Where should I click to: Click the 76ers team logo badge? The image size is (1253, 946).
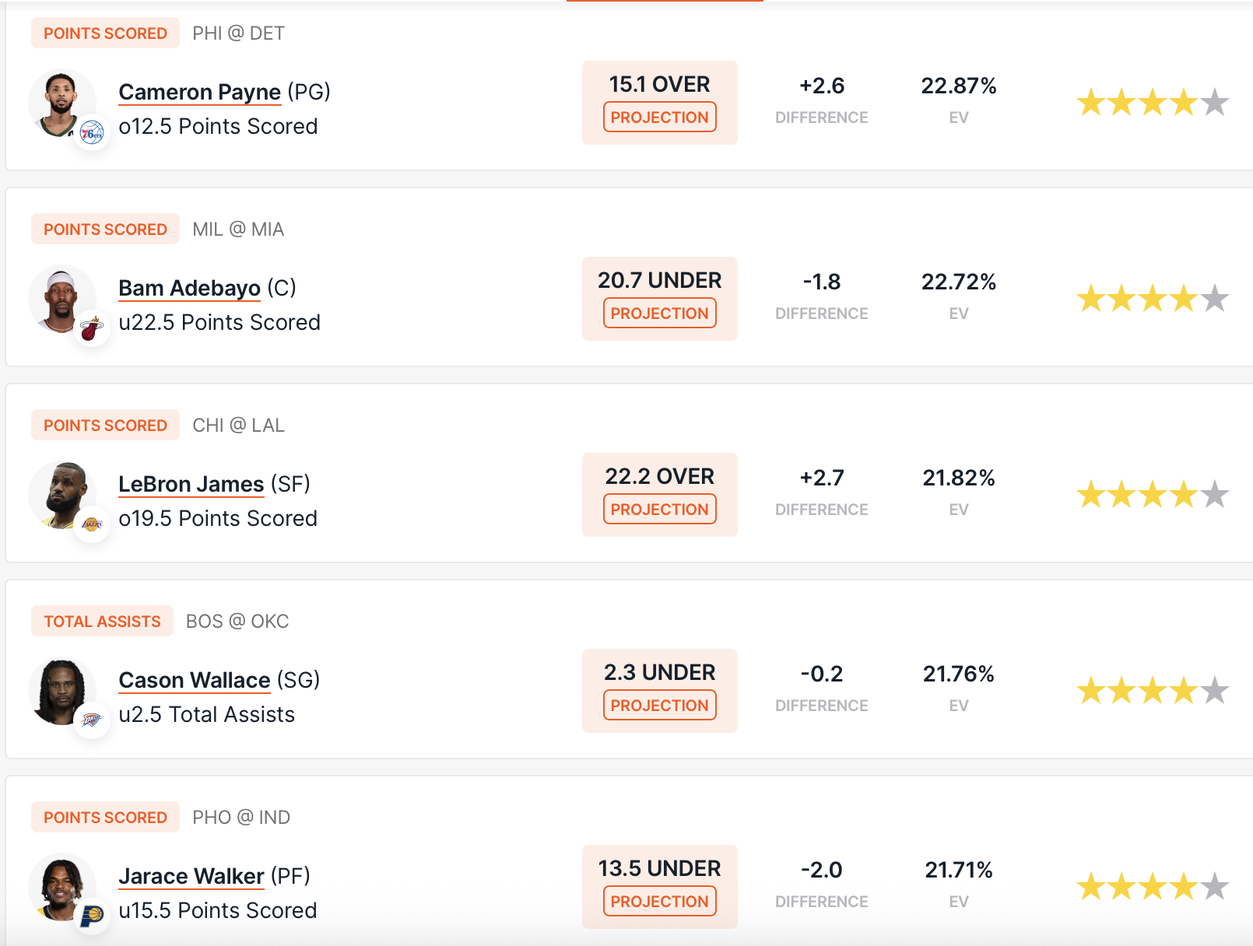[x=92, y=134]
